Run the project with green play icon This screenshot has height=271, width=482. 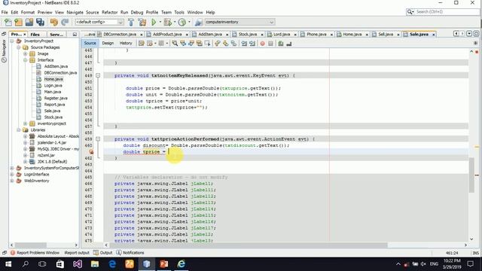click(154, 22)
